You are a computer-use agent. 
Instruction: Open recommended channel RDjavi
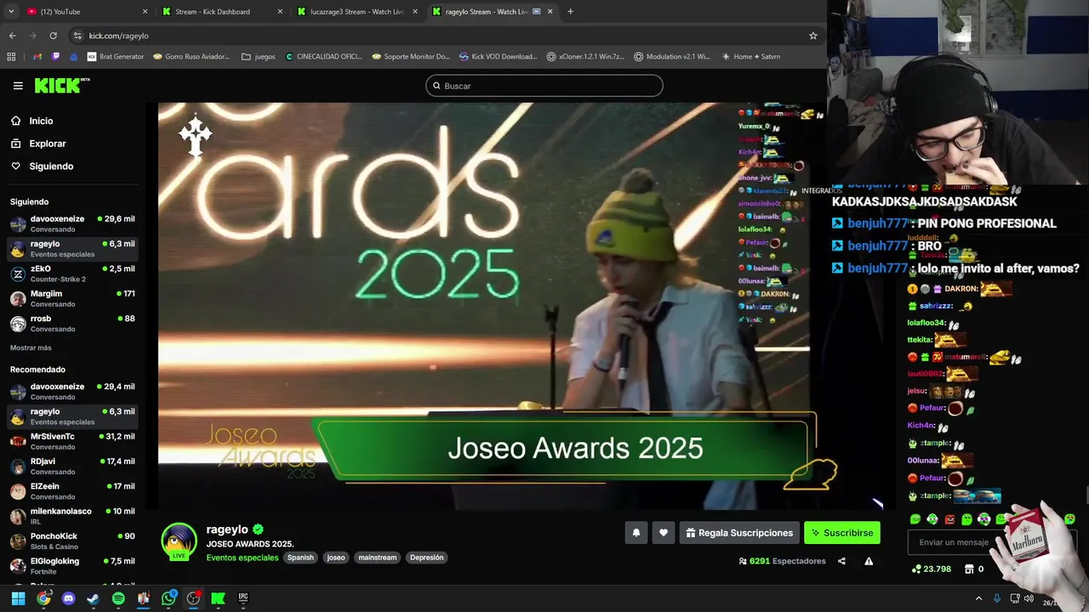point(72,466)
